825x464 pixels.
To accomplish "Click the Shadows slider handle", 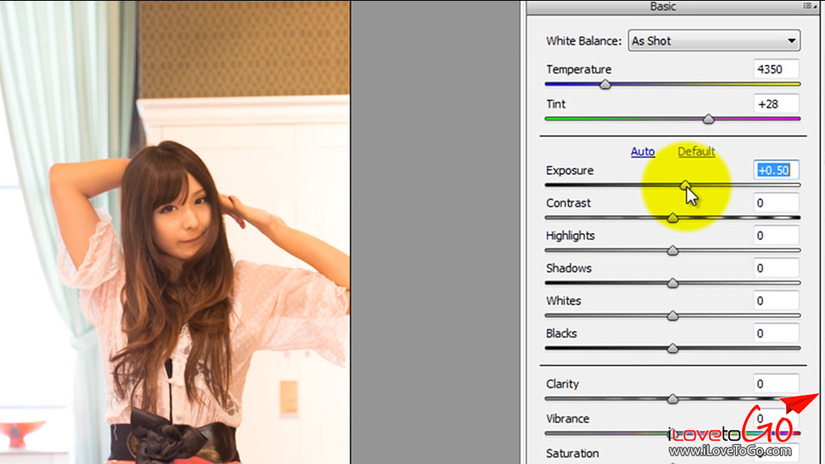I will [672, 283].
